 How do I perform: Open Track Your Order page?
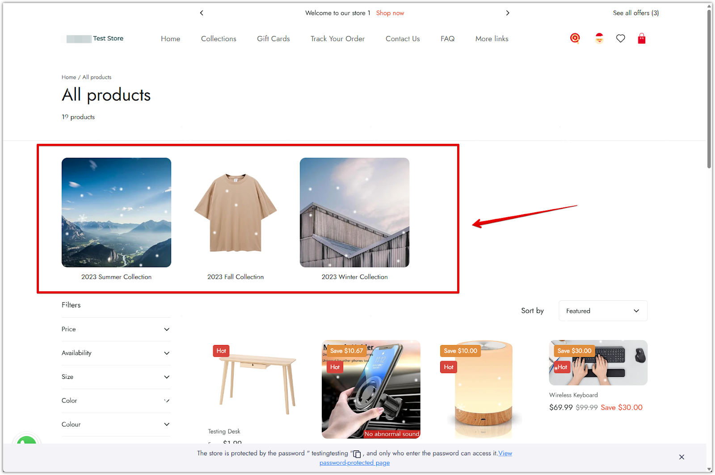tap(337, 39)
